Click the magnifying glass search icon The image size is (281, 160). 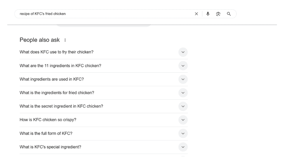click(229, 14)
